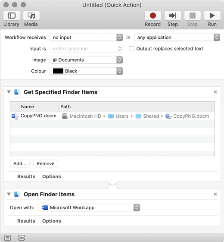Click Macintosh HD in the path
224x242 pixels.
(x=81, y=116)
